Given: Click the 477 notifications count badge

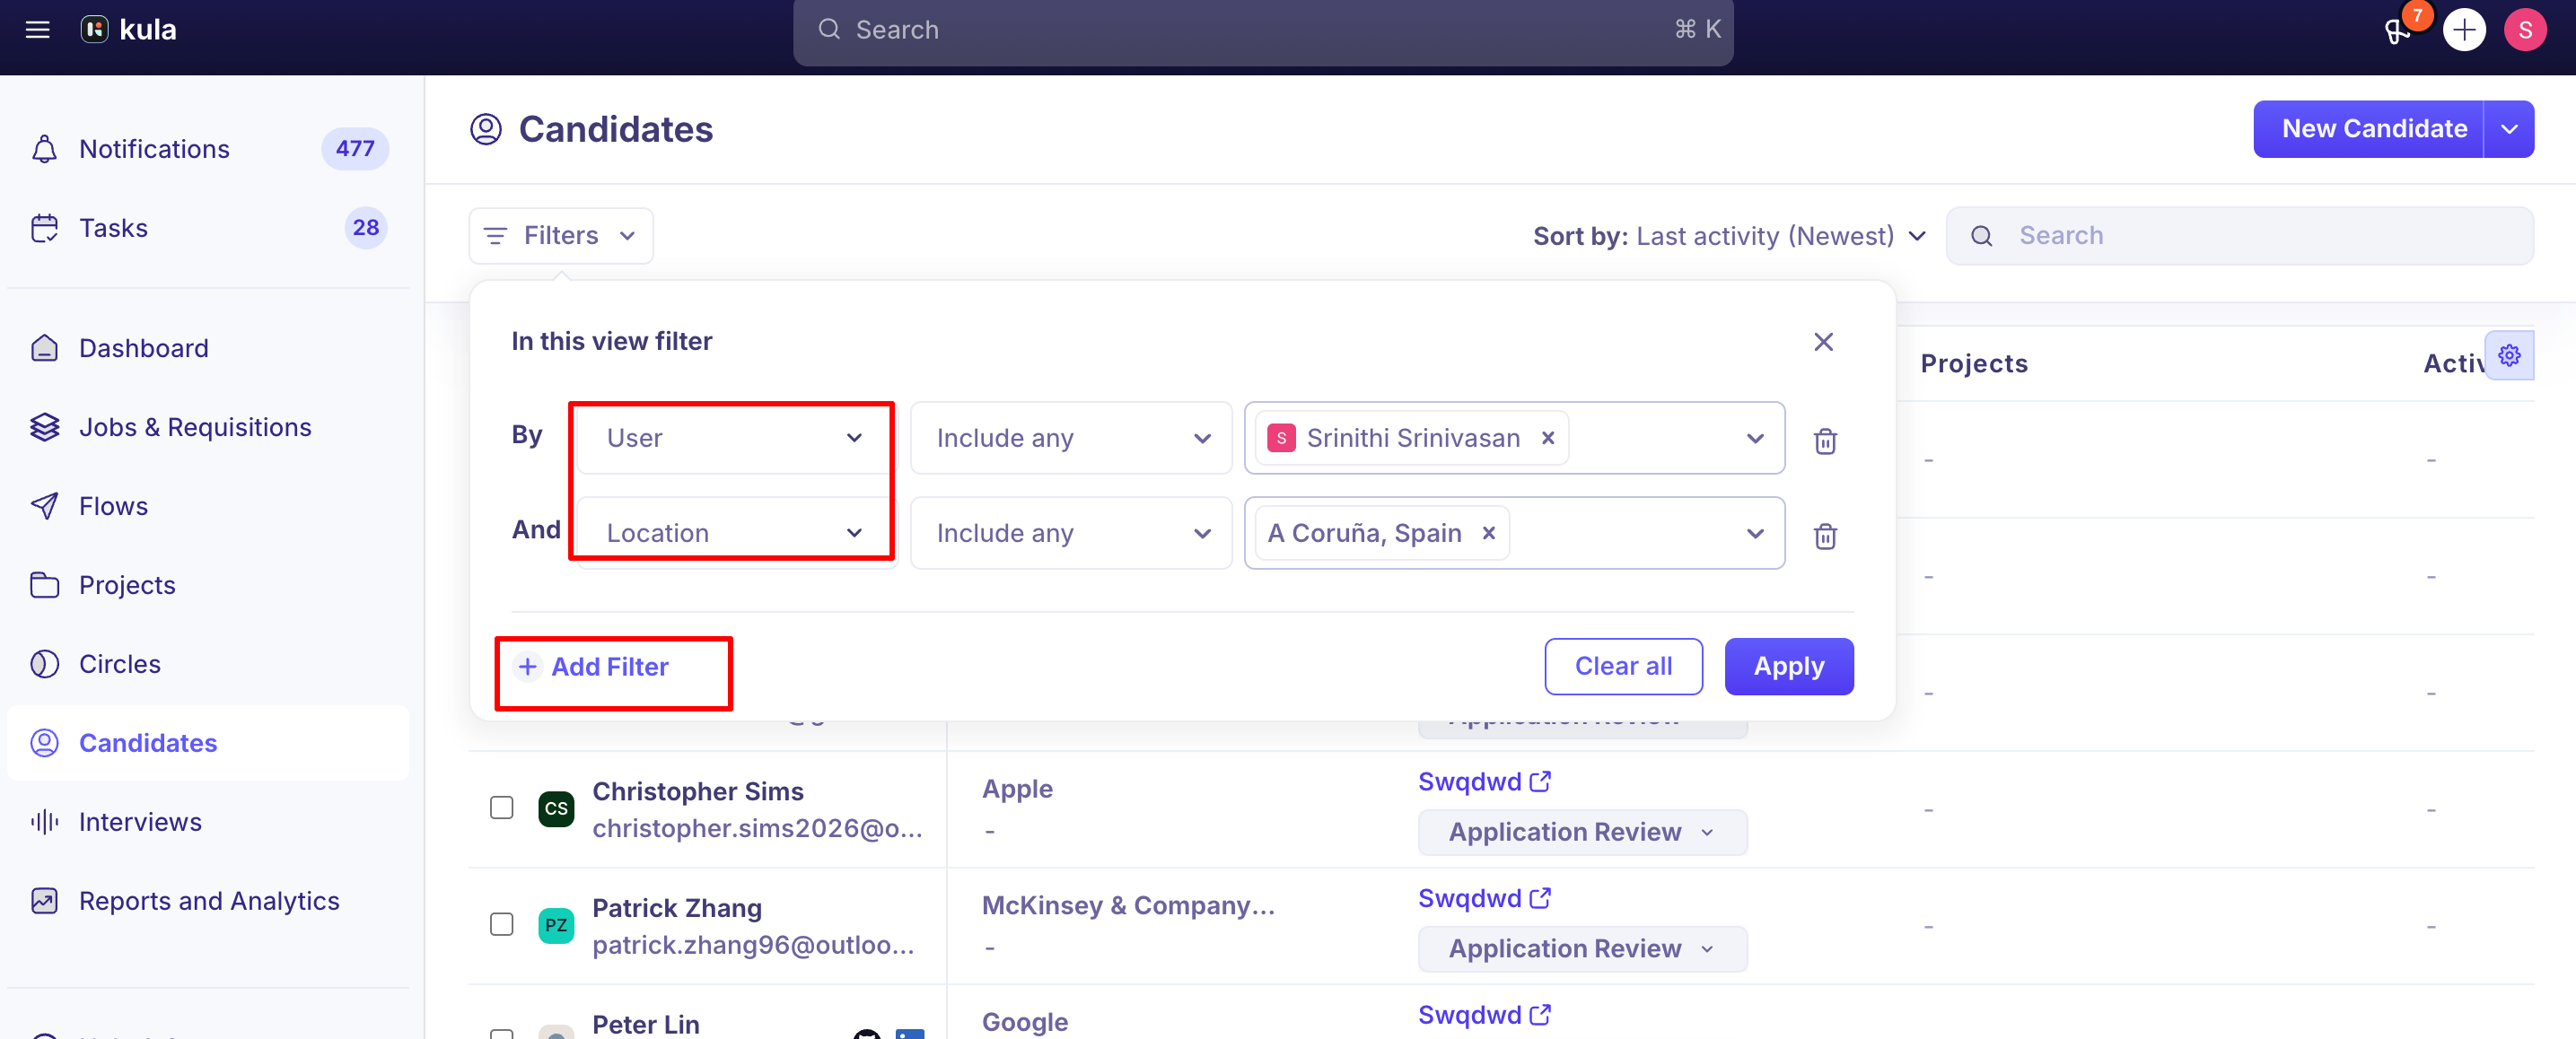Looking at the screenshot, I should 355,149.
